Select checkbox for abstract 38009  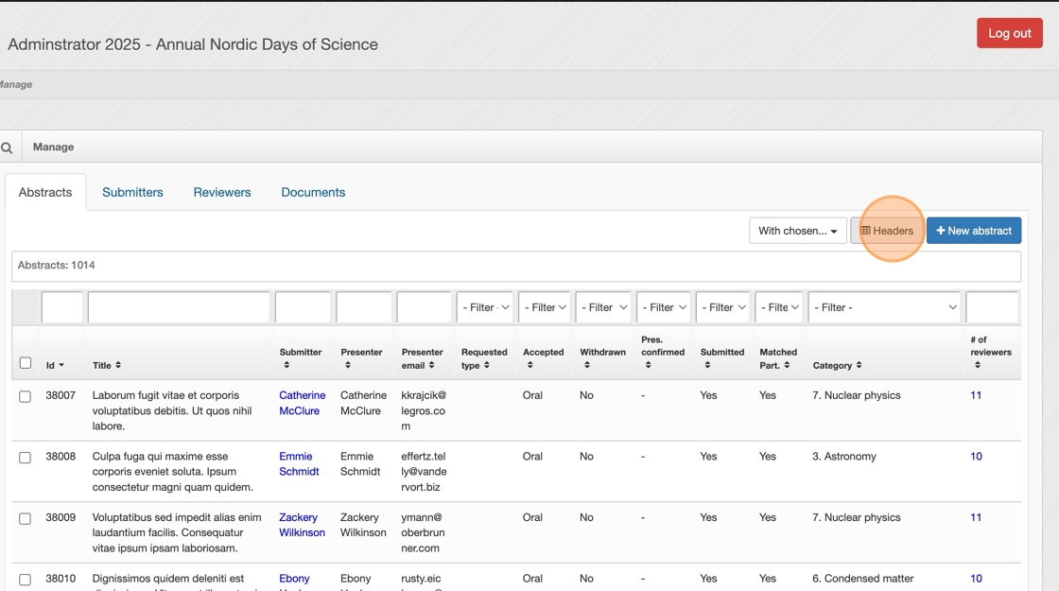pos(26,518)
